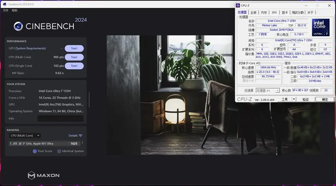Viewport: 336px width, 186px height.
Task: Open the SPD tab in CPU-Z
Action: [274, 13]
